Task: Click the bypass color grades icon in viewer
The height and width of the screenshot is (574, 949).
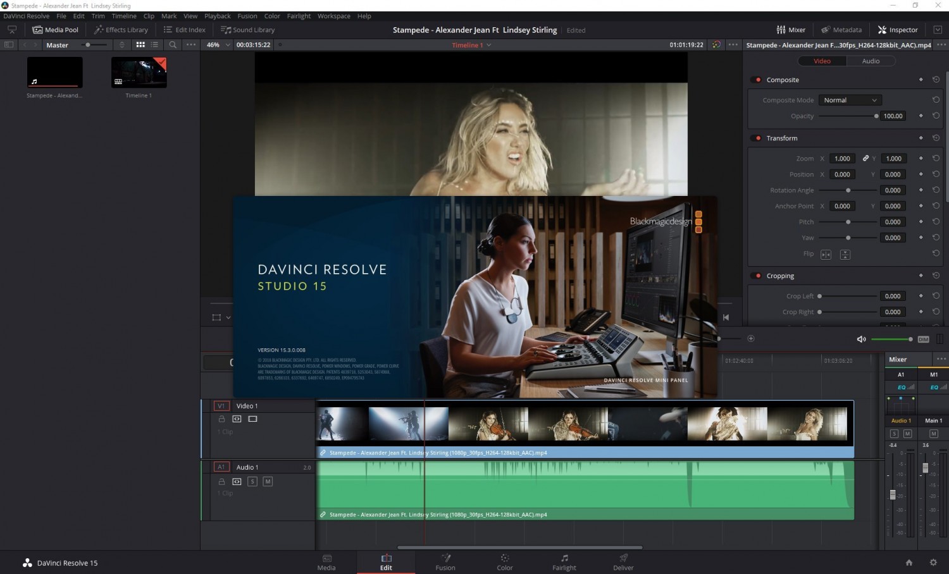Action: click(716, 45)
